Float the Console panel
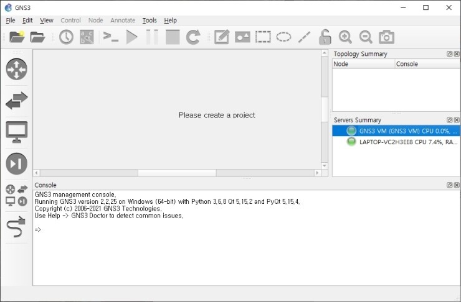Screen dimensions: 461x302 (450, 185)
